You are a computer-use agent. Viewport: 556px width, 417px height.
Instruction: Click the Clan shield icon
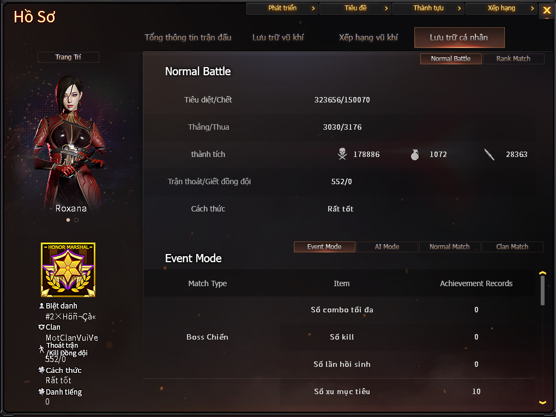[41, 327]
